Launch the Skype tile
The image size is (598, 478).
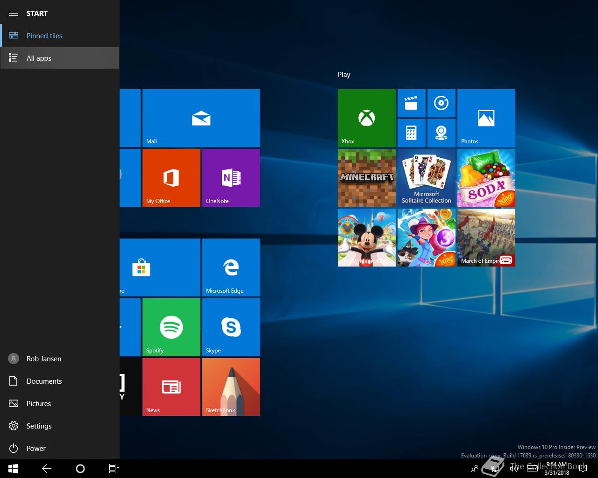pyautogui.click(x=231, y=327)
